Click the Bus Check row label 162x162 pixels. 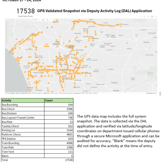click(x=8, y=109)
